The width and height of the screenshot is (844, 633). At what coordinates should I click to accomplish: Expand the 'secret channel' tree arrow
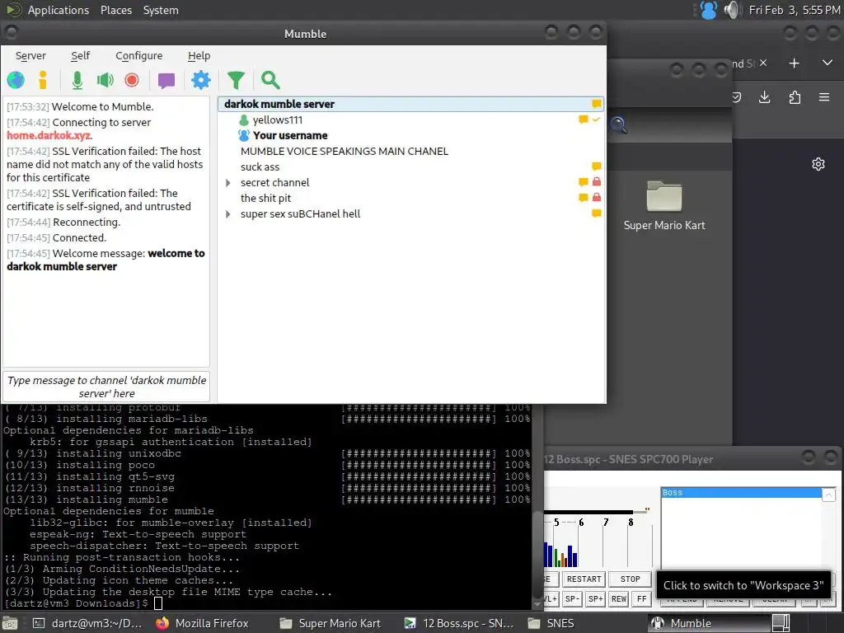pyautogui.click(x=228, y=183)
